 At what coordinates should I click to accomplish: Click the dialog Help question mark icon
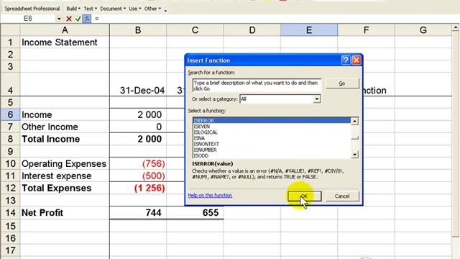tap(346, 60)
